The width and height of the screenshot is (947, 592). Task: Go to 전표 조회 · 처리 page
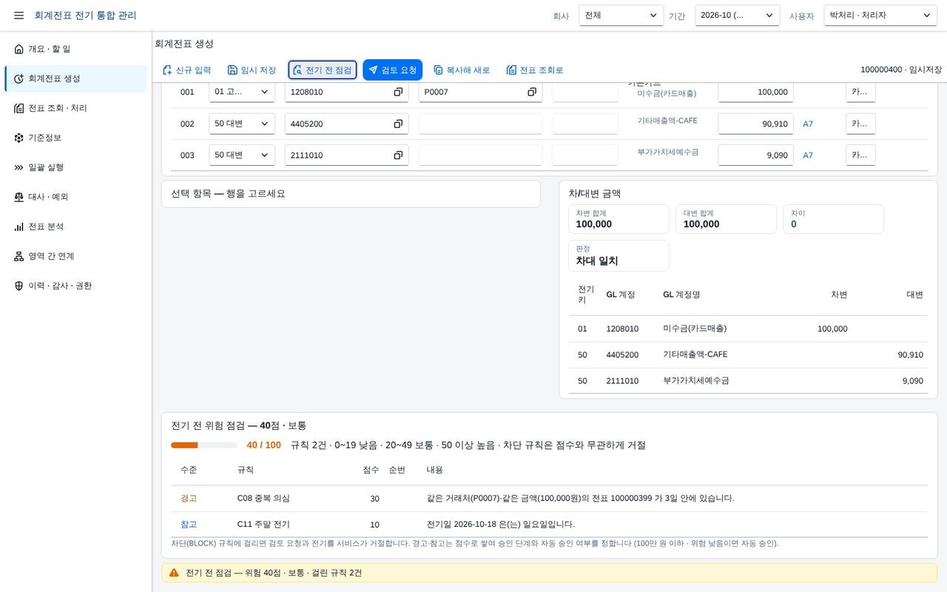pyautogui.click(x=75, y=108)
